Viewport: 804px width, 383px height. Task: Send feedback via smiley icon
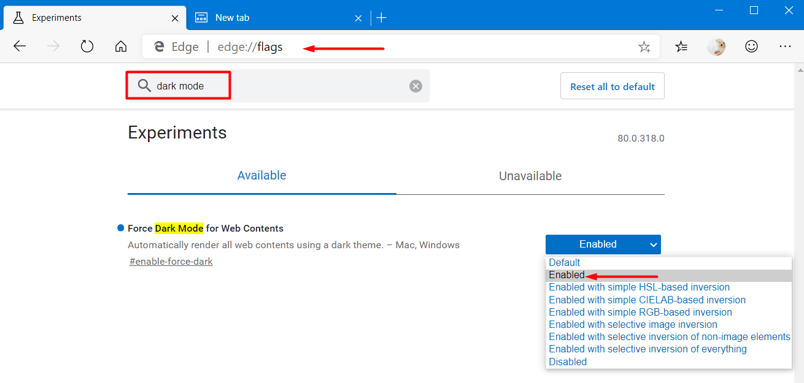751,47
